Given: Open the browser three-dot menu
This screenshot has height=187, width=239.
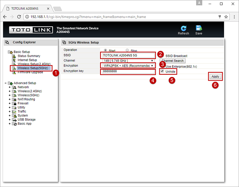Looking at the screenshot, I should pyautogui.click(x=234, y=17).
